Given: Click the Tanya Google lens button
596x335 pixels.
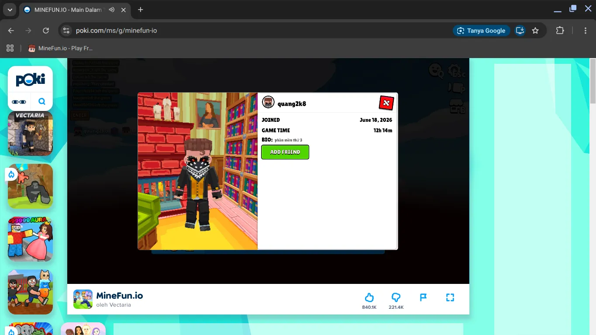Looking at the screenshot, I should click(482, 31).
